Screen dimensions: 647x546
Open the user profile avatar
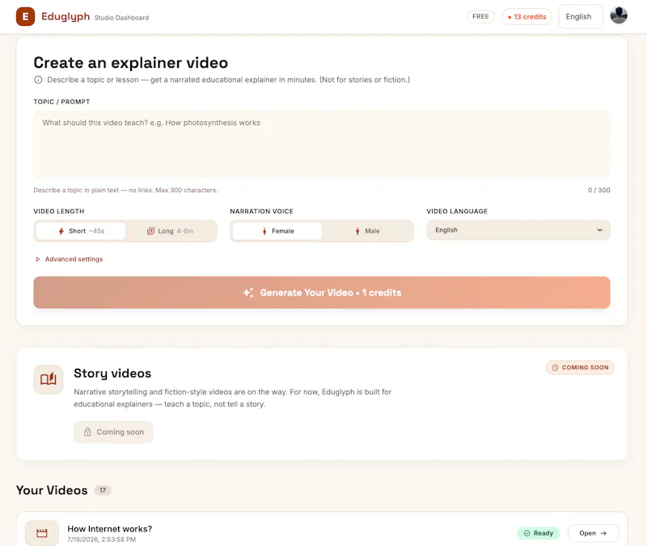pyautogui.click(x=619, y=15)
